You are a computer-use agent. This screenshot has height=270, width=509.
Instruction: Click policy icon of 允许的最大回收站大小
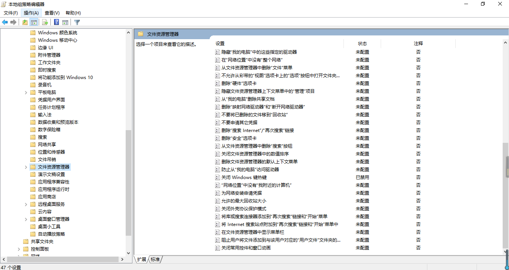coord(218,201)
